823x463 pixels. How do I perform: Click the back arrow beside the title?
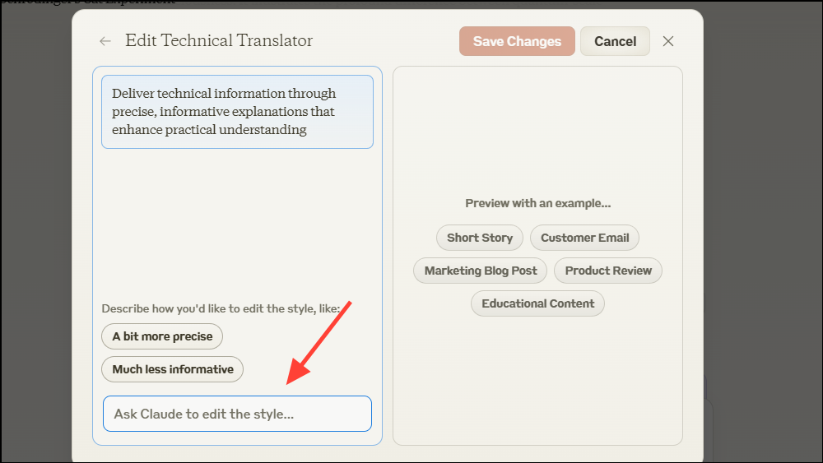105,41
